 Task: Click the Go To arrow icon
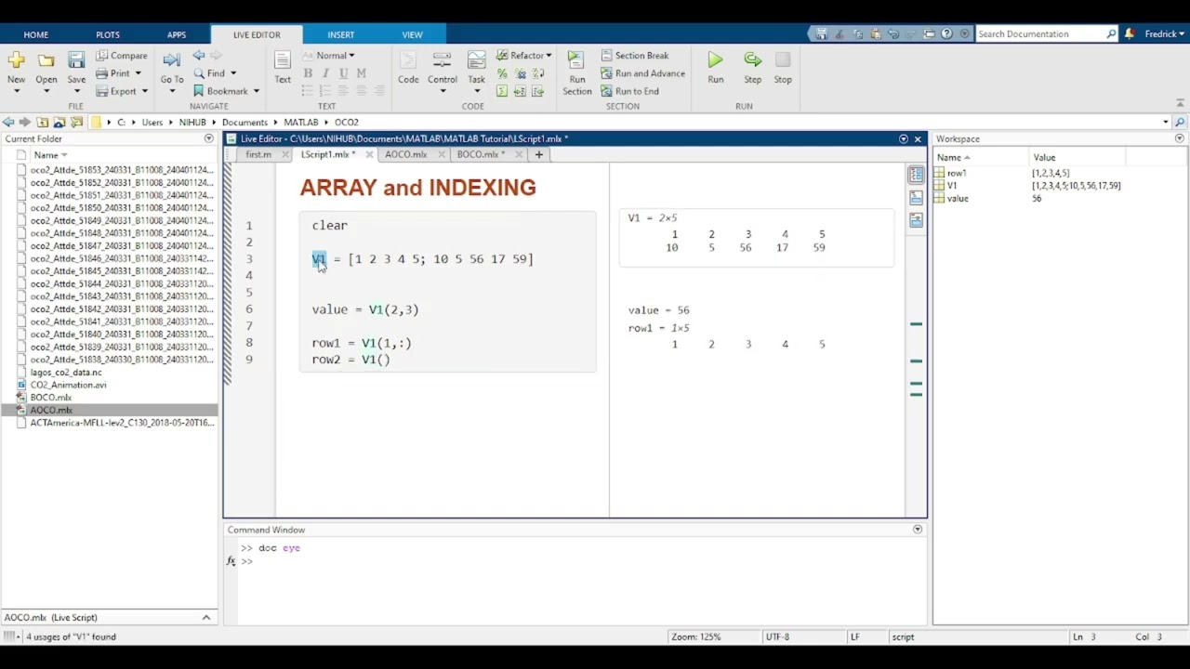(171, 60)
